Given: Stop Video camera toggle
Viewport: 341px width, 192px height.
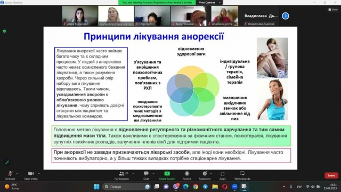Looking at the screenshot, I should click(31, 175).
